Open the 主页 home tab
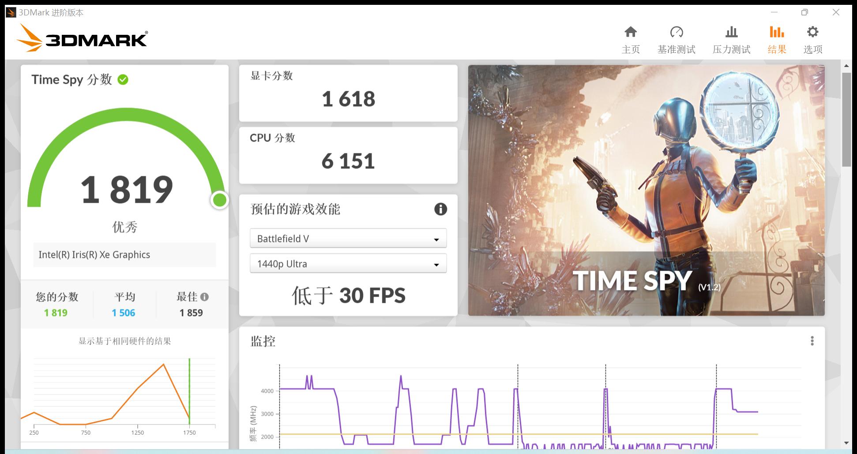 click(631, 40)
